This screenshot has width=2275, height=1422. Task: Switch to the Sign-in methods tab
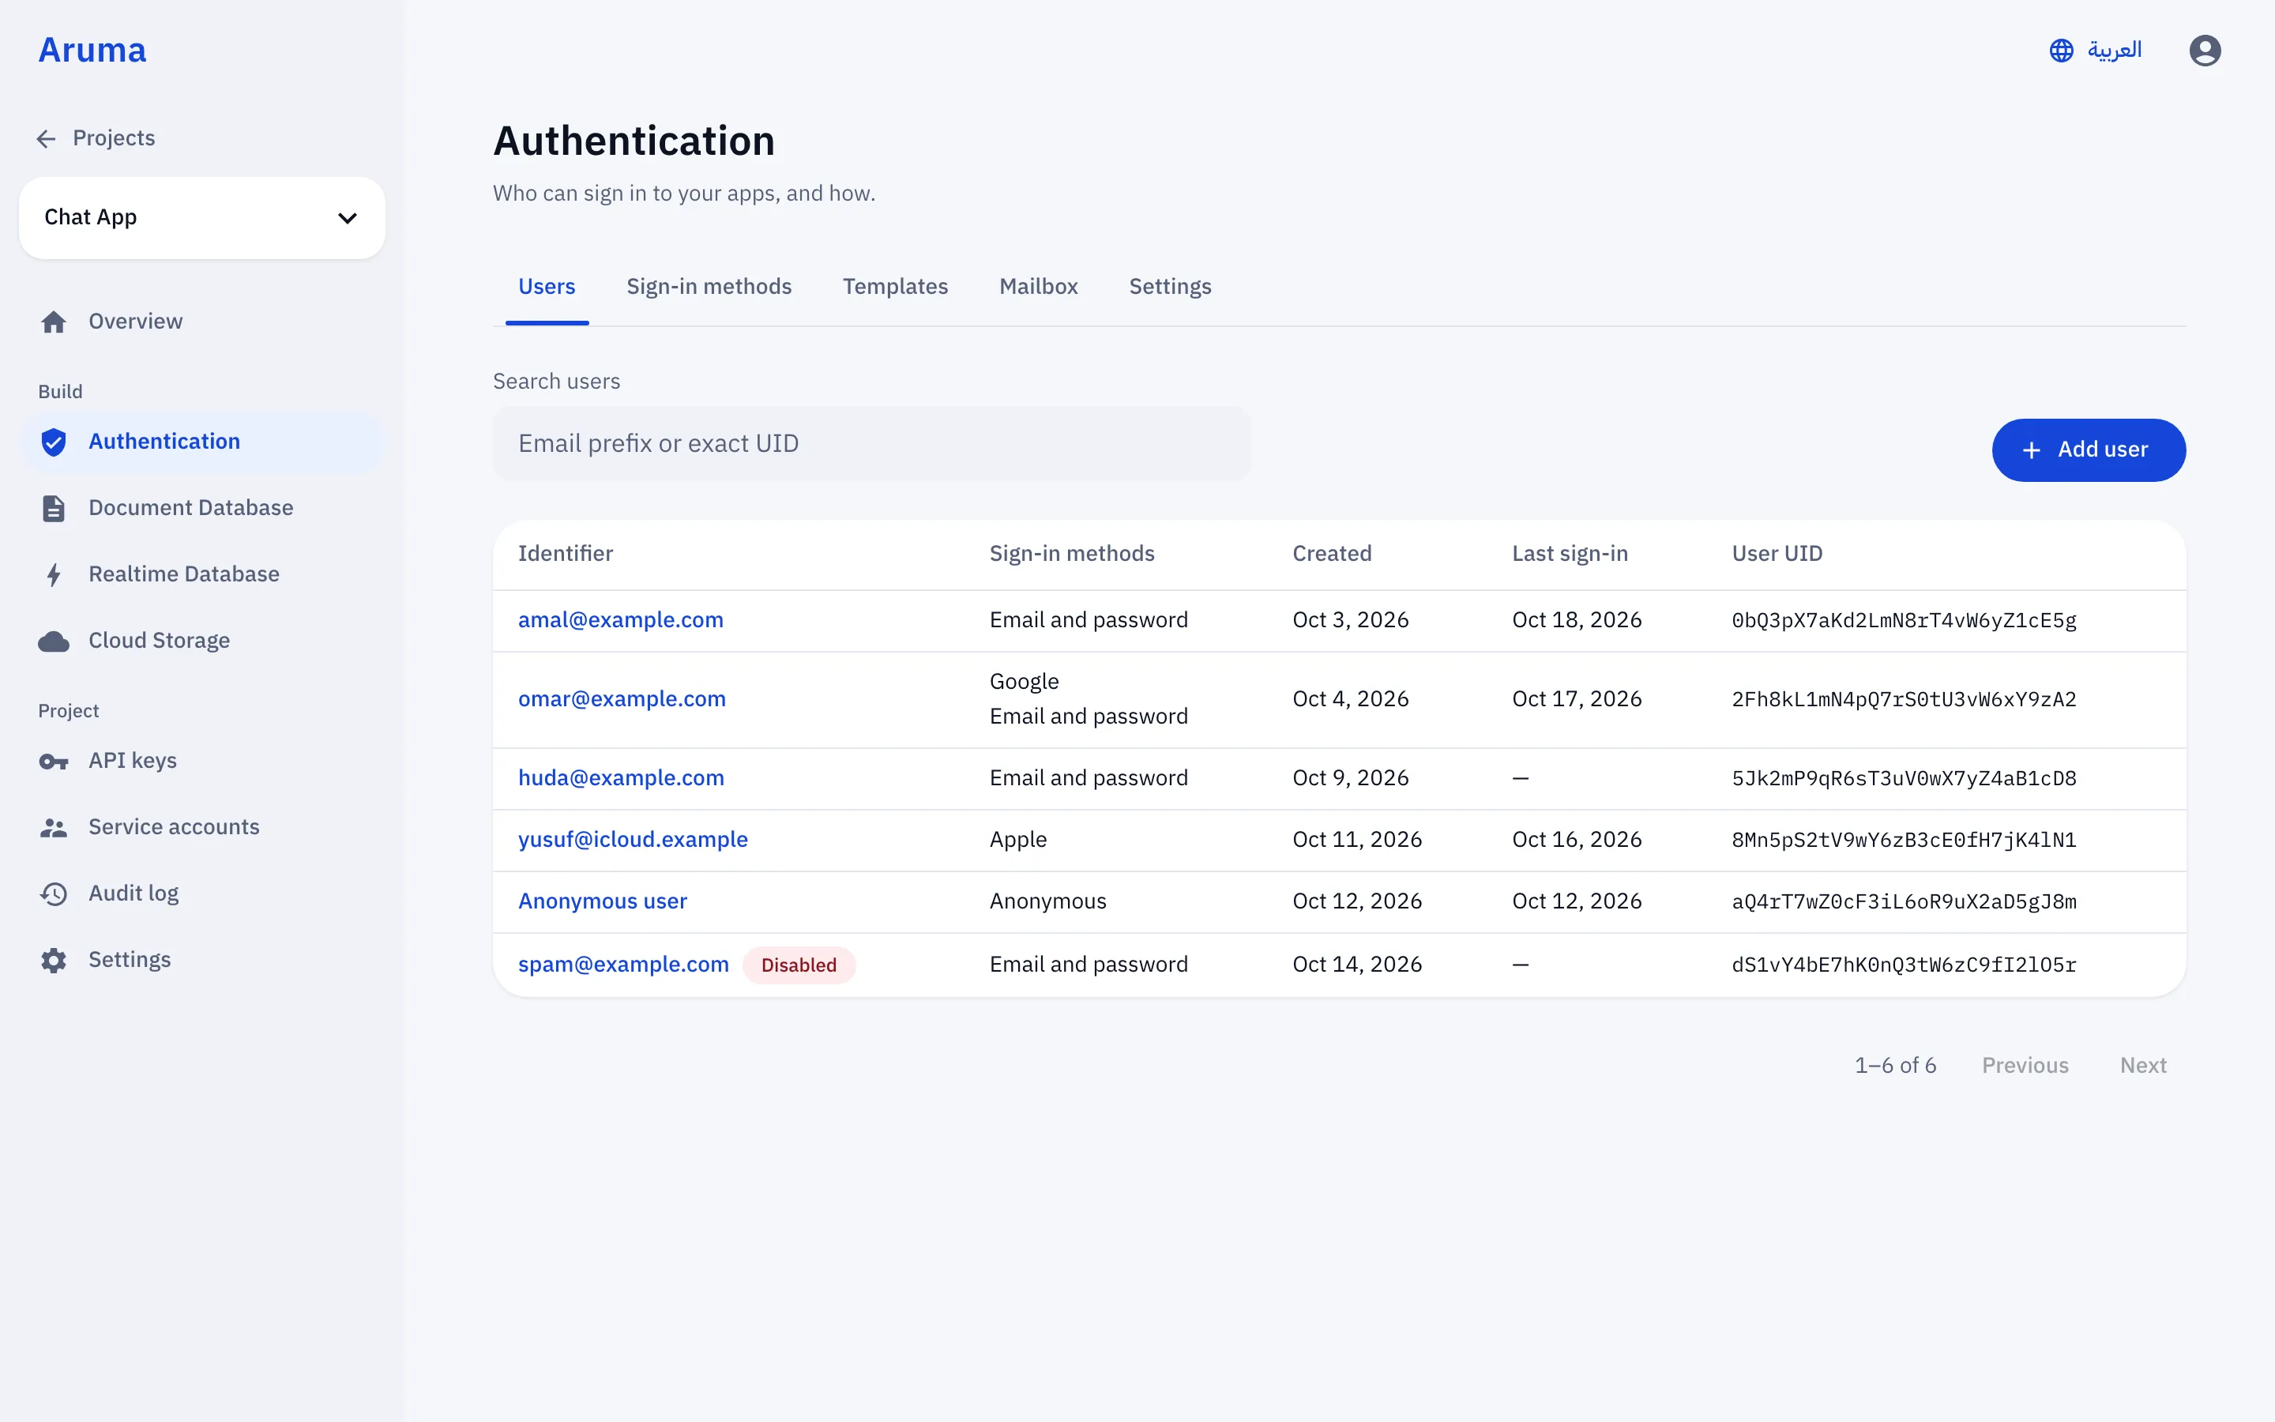coord(709,287)
